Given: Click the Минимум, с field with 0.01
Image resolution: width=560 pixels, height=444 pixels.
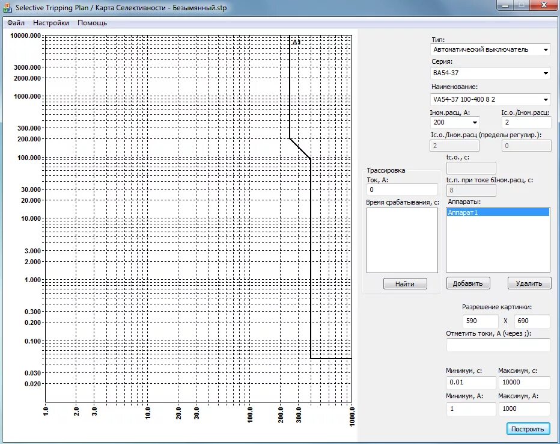Looking at the screenshot, I should pyautogui.click(x=471, y=382).
